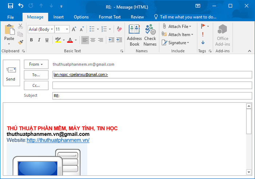The image size is (255, 179).
Task: Cut the selection with the scissors icon
Action: [20, 26]
